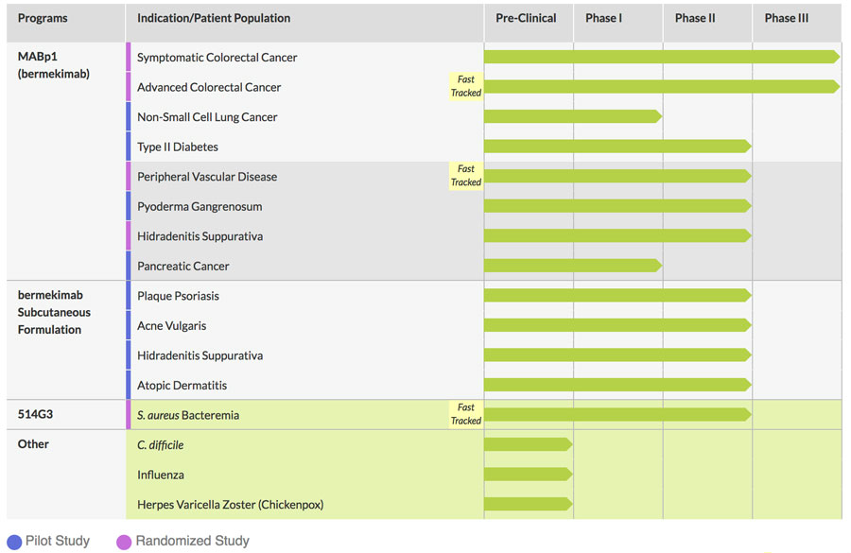Select the Phase III column header
The image size is (851, 553).
click(x=786, y=18)
